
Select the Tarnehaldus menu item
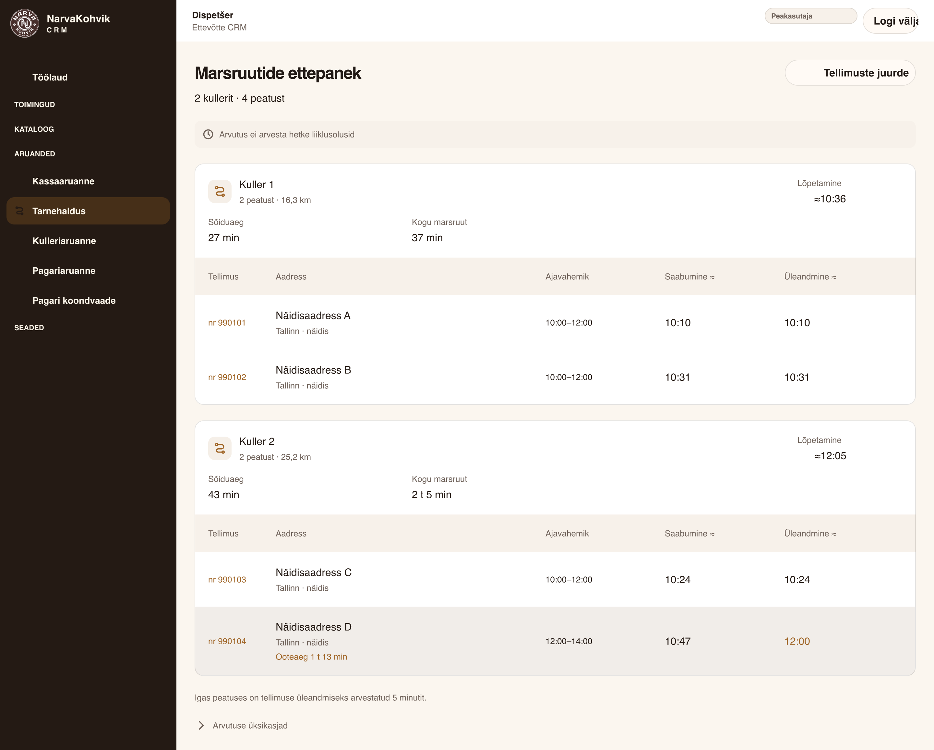click(88, 211)
